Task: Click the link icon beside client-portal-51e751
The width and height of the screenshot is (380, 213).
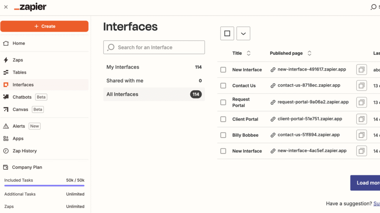Action: tap(273, 119)
